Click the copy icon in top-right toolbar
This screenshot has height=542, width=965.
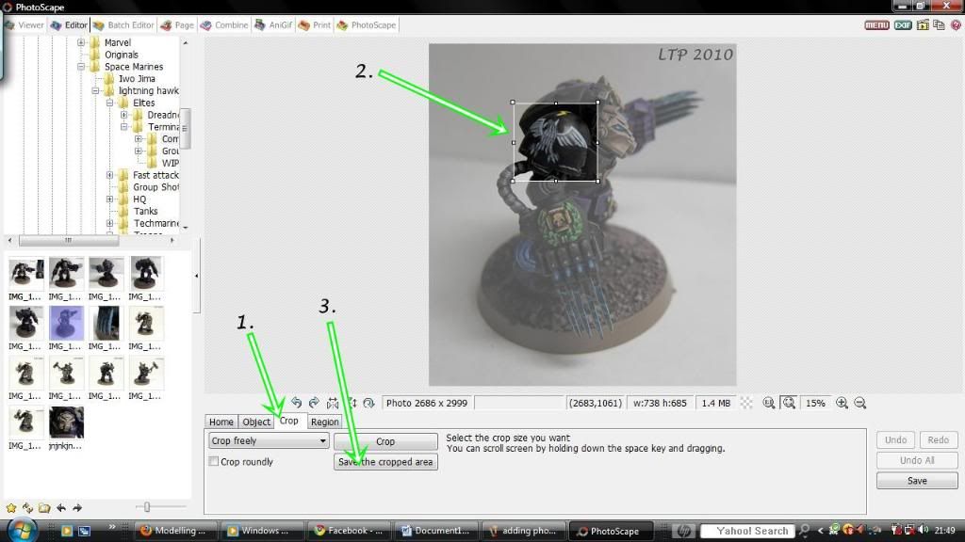pos(939,25)
